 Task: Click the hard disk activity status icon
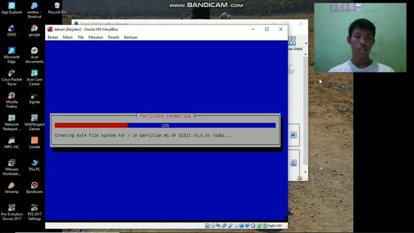click(x=207, y=226)
